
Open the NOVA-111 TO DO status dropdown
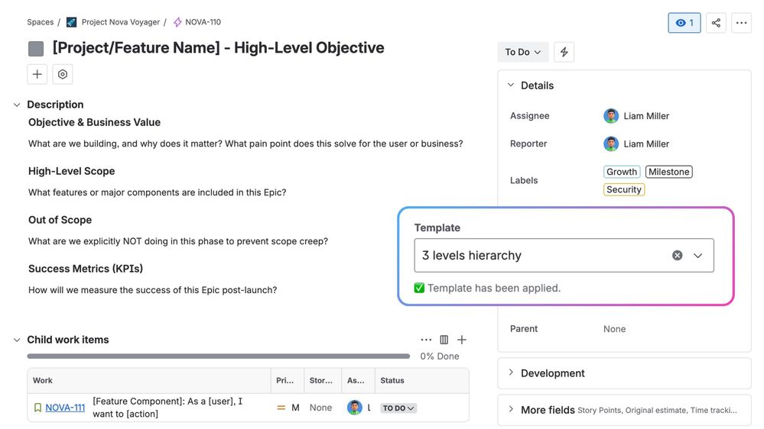(x=398, y=408)
